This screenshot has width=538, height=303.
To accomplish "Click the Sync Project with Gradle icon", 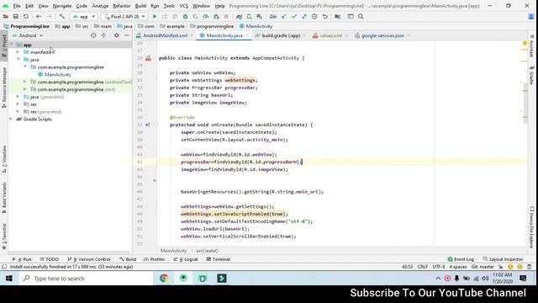I will (x=239, y=17).
